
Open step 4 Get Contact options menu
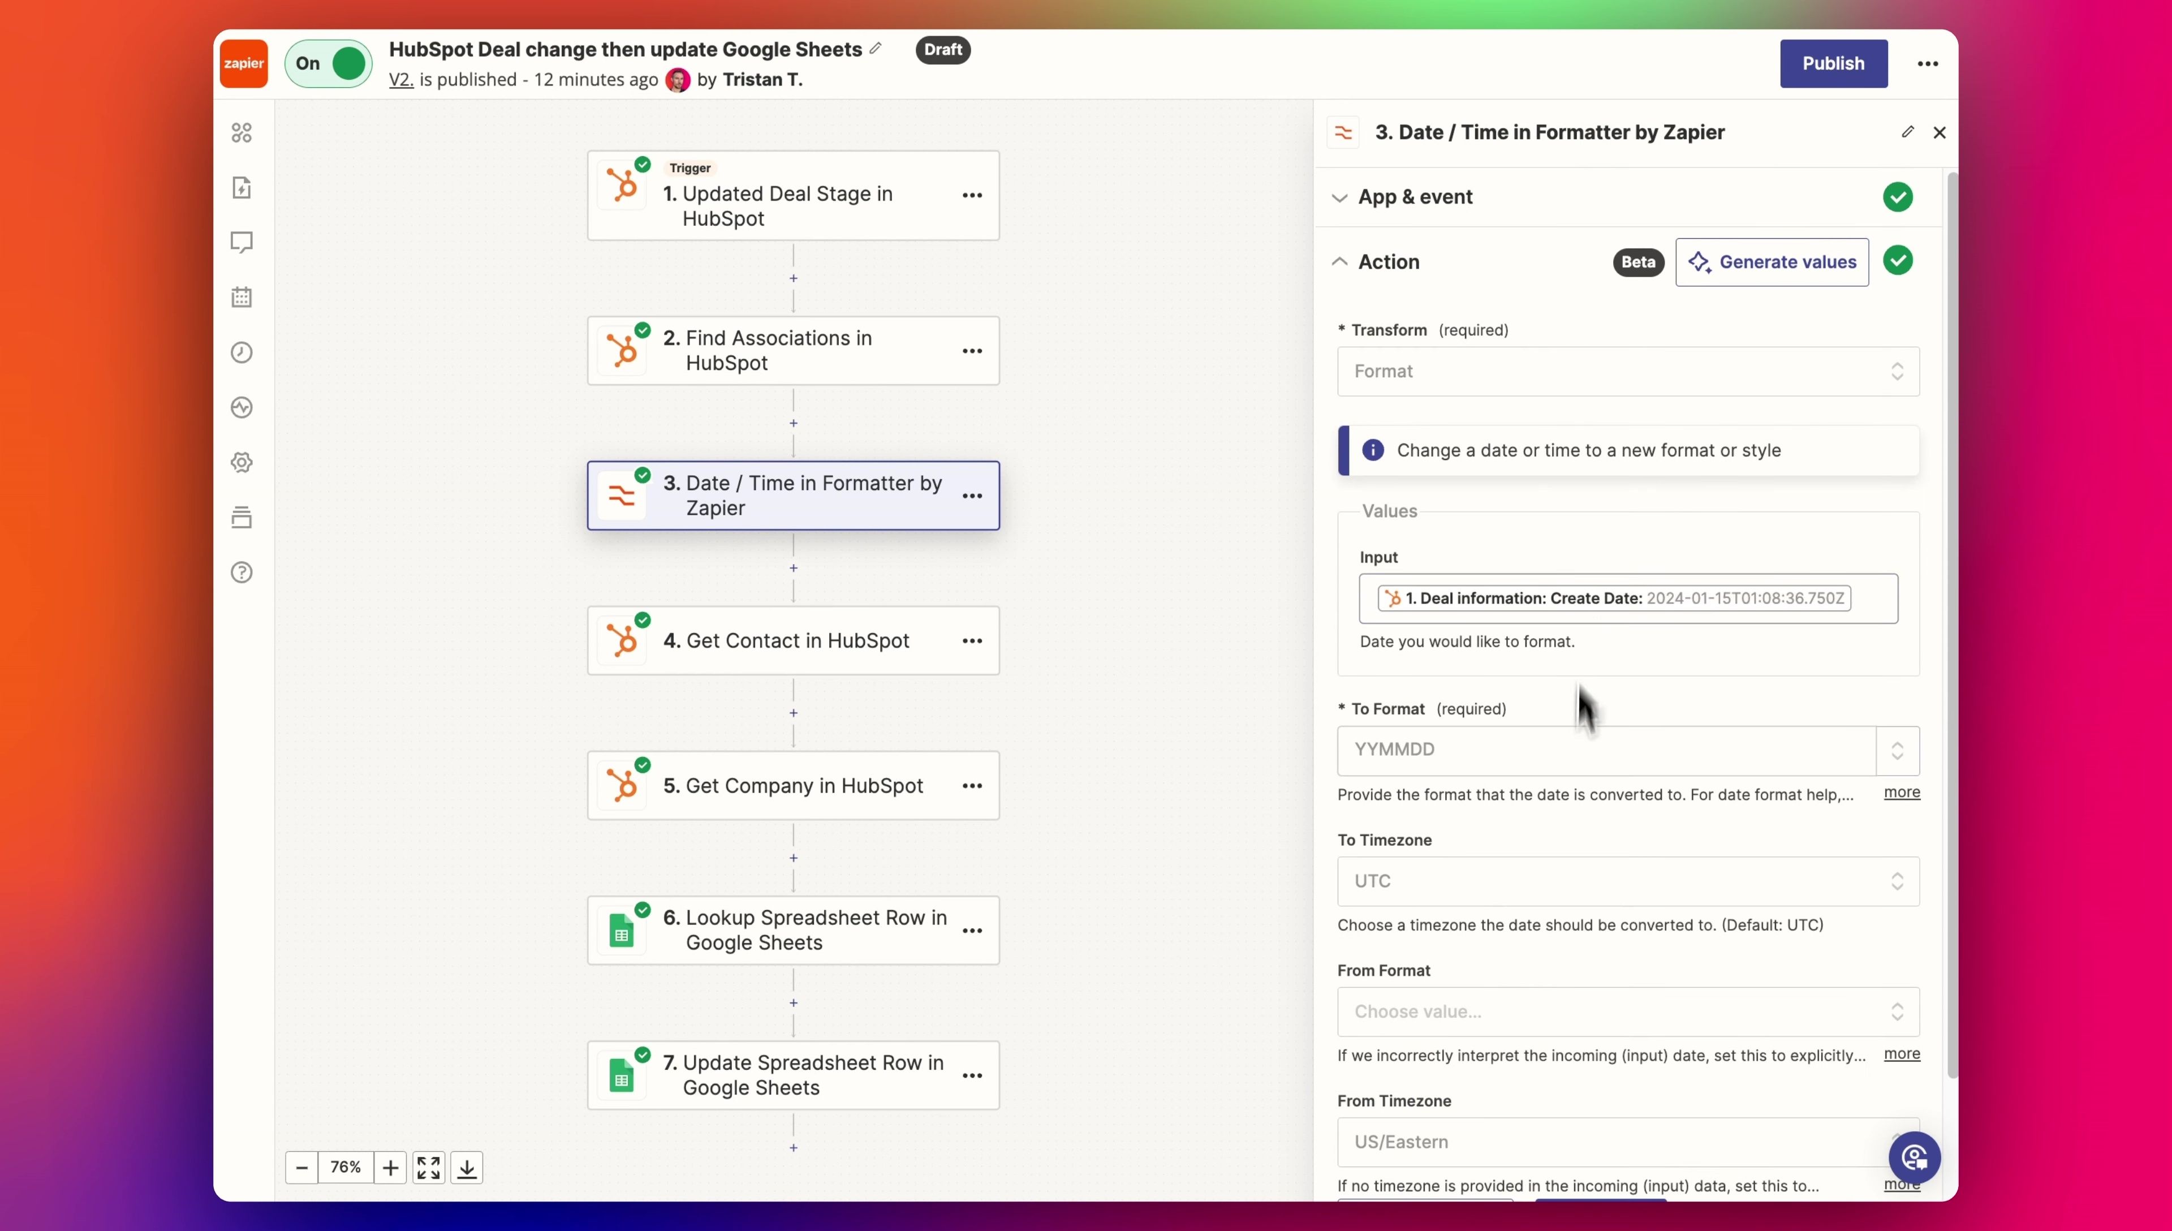coord(972,641)
